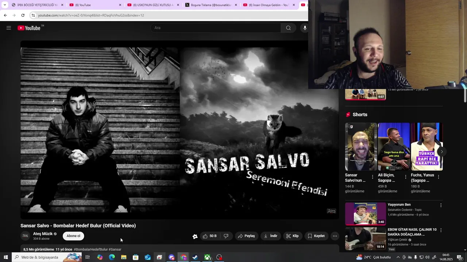Screen dimensions: 467x262
Task: Save video to playlist with Kaydet
Action: (x=316, y=236)
